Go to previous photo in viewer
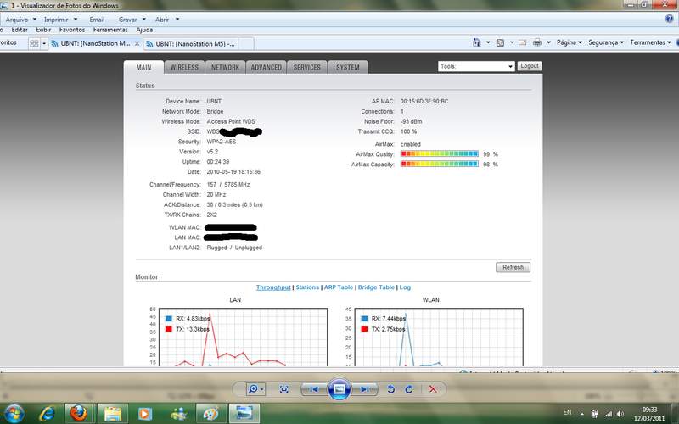Viewport: 679px width, 424px height. pyautogui.click(x=313, y=389)
